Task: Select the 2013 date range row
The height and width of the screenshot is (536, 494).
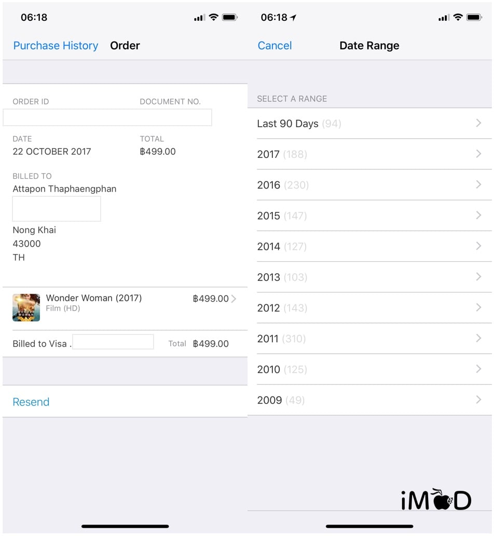Action: pyautogui.click(x=368, y=277)
